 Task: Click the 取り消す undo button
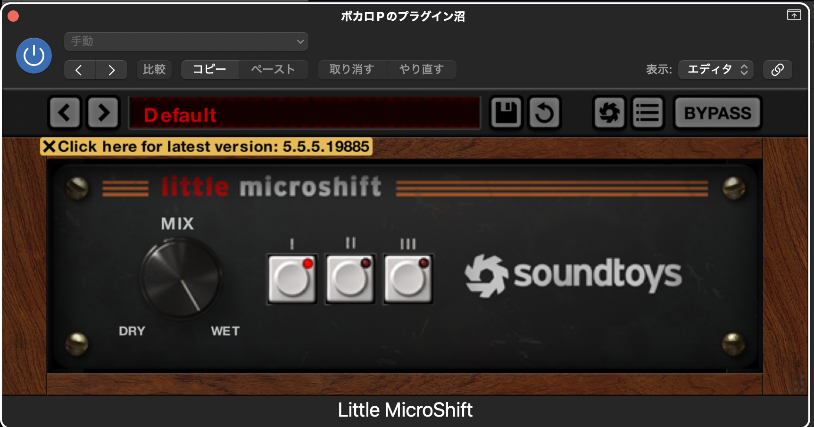click(x=352, y=70)
